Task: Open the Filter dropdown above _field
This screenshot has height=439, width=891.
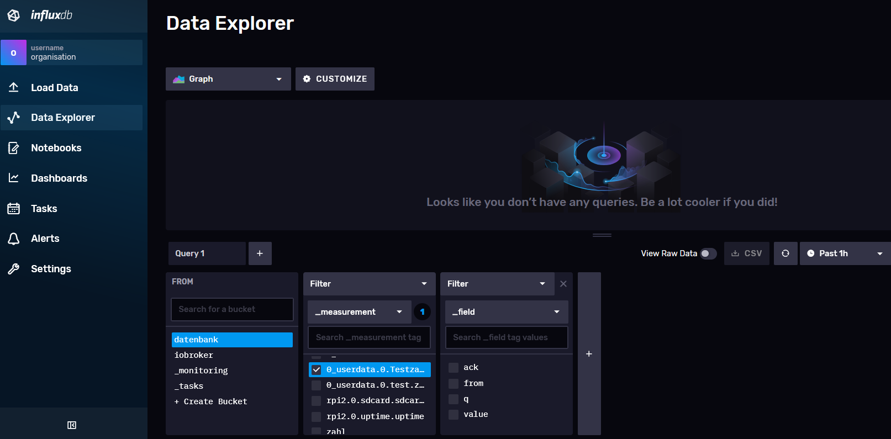Action: pyautogui.click(x=497, y=284)
